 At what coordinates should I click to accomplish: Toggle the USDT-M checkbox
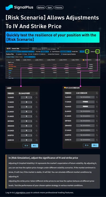pyautogui.click(x=33, y=54)
